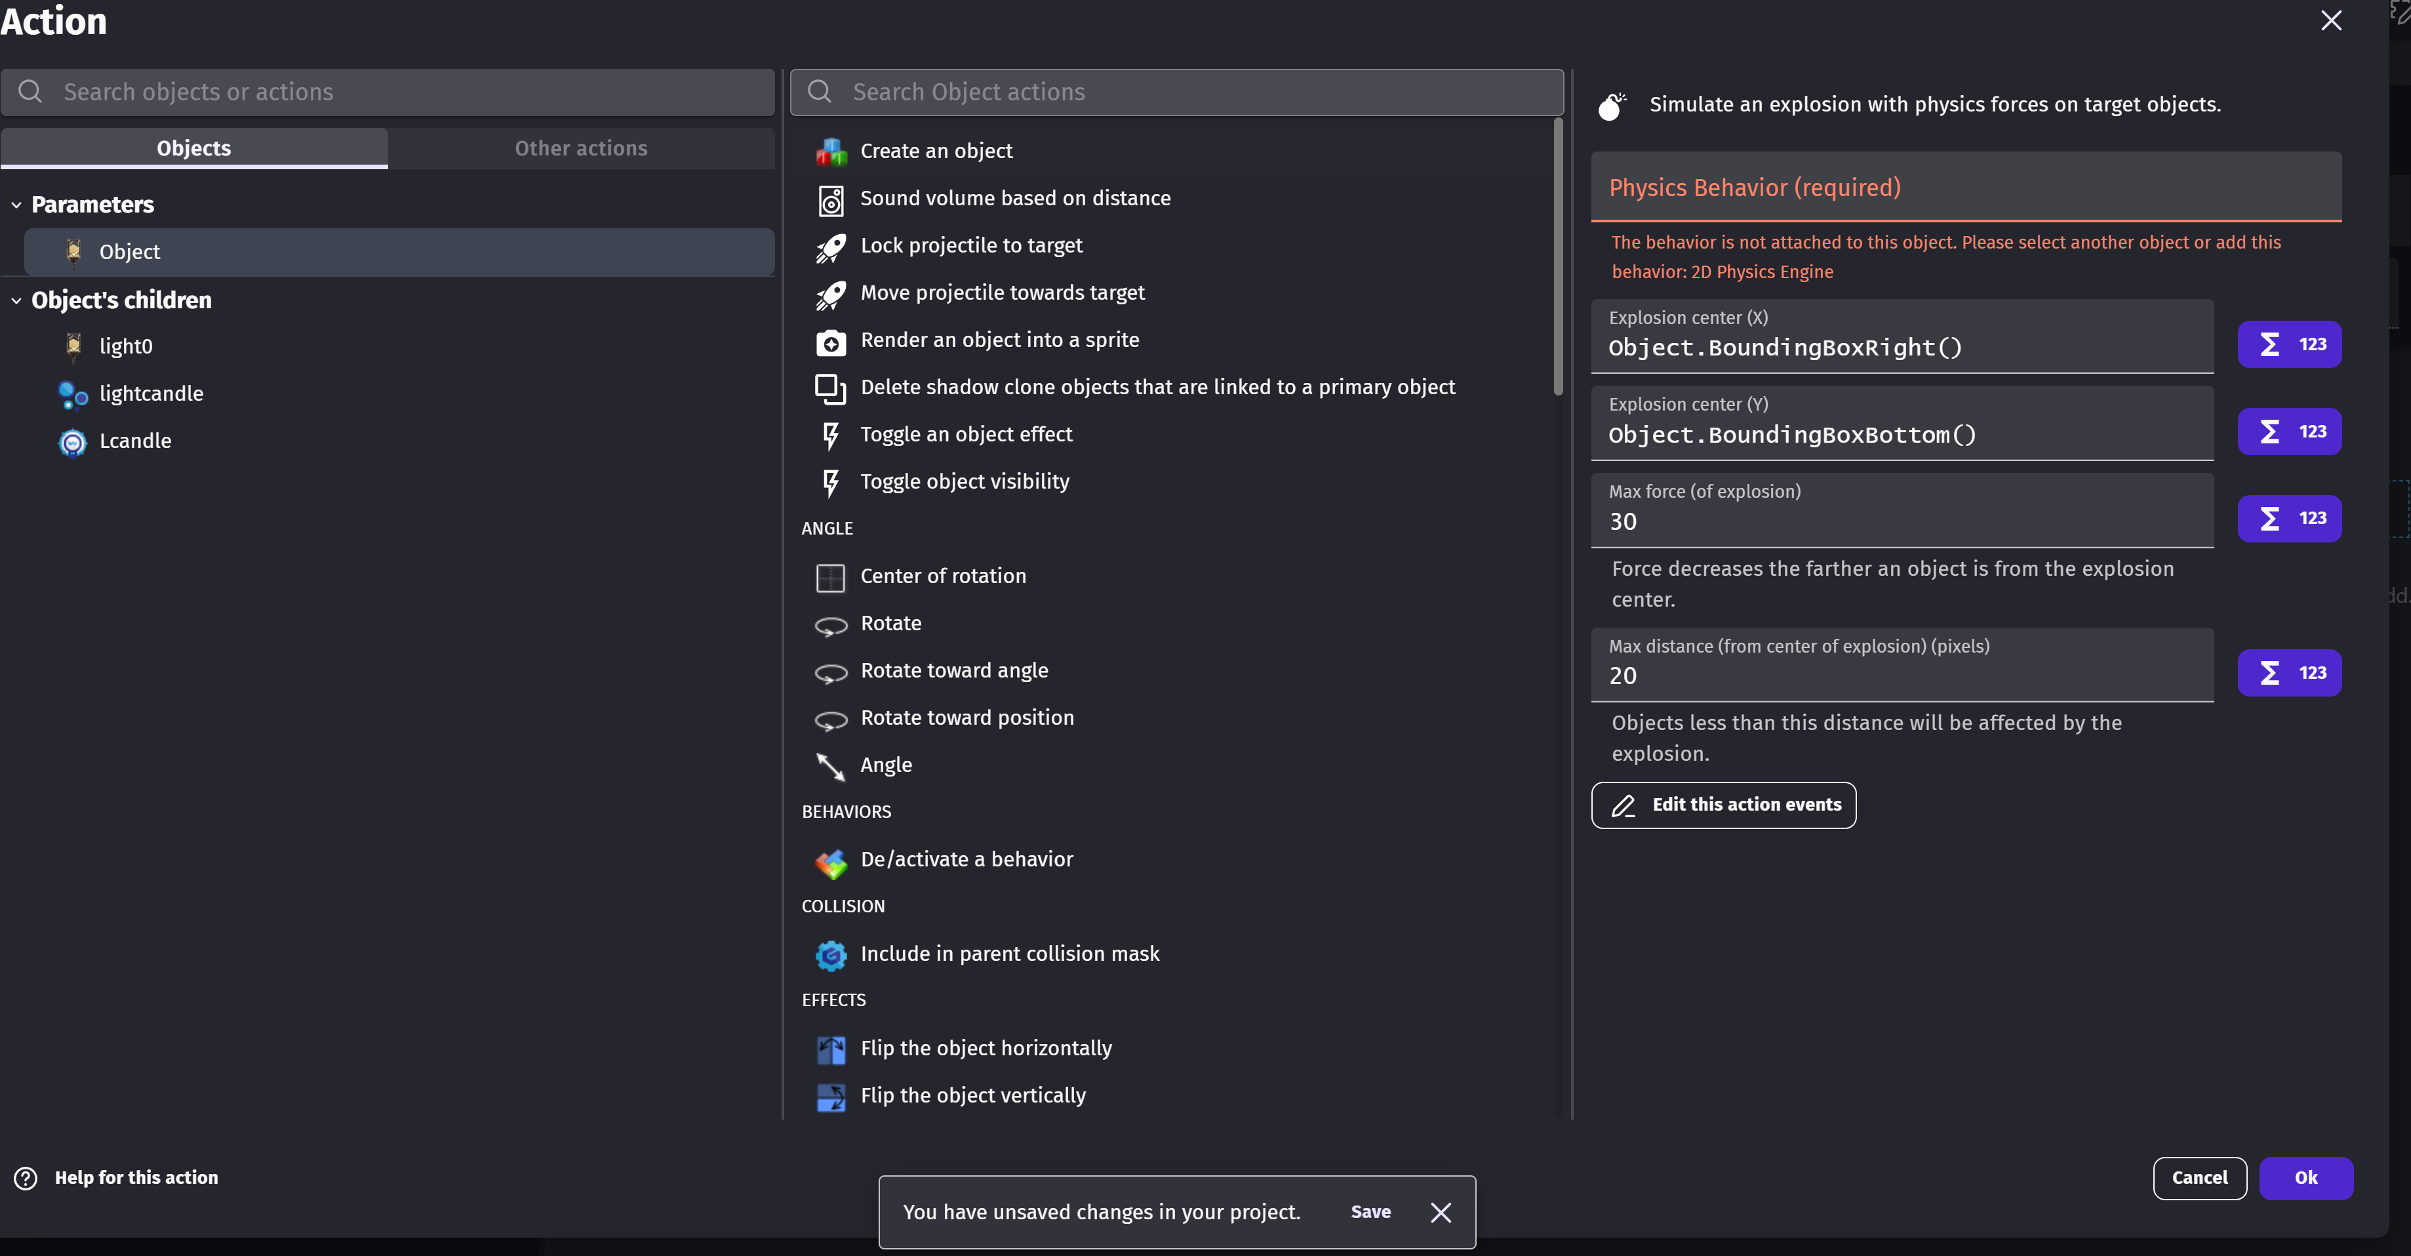Choose the Center of rotation action
This screenshot has width=2411, height=1256.
[1172, 577]
